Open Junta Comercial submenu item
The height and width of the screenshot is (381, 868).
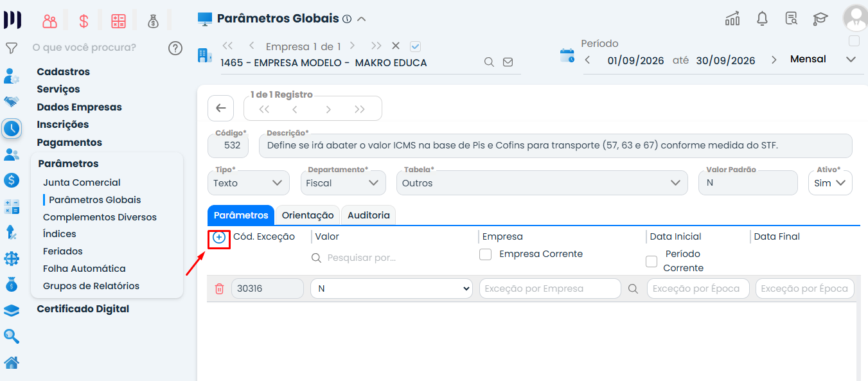click(82, 182)
